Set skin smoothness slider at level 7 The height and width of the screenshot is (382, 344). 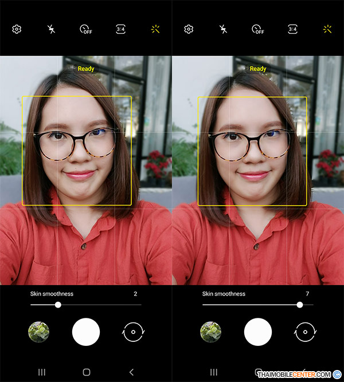click(x=300, y=305)
